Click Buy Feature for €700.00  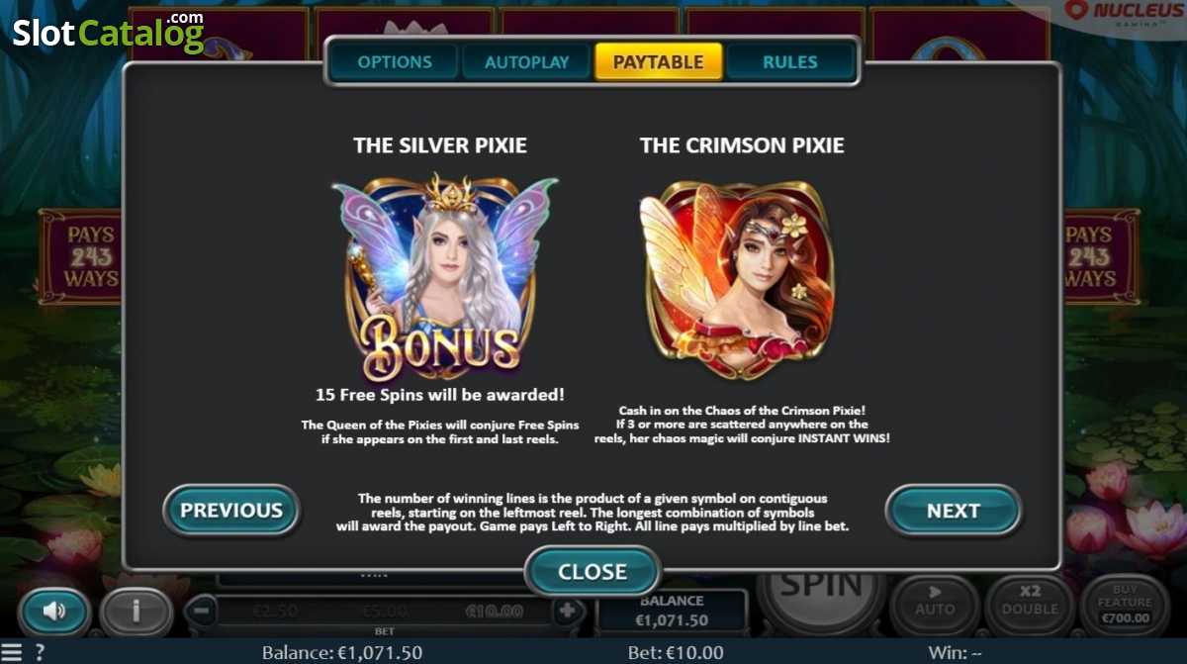[x=1125, y=604]
